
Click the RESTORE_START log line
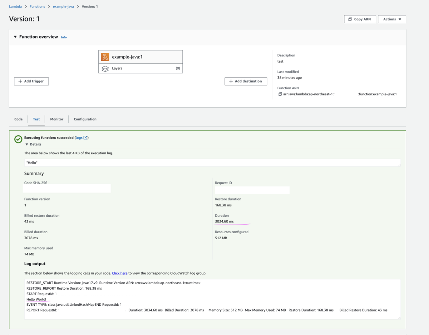pyautogui.click(x=113, y=283)
